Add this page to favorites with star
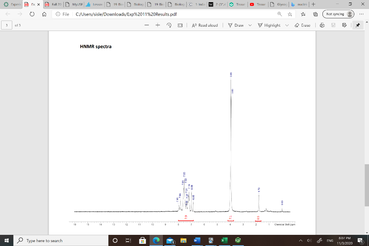The width and height of the screenshot is (369, 246). pyautogui.click(x=290, y=14)
